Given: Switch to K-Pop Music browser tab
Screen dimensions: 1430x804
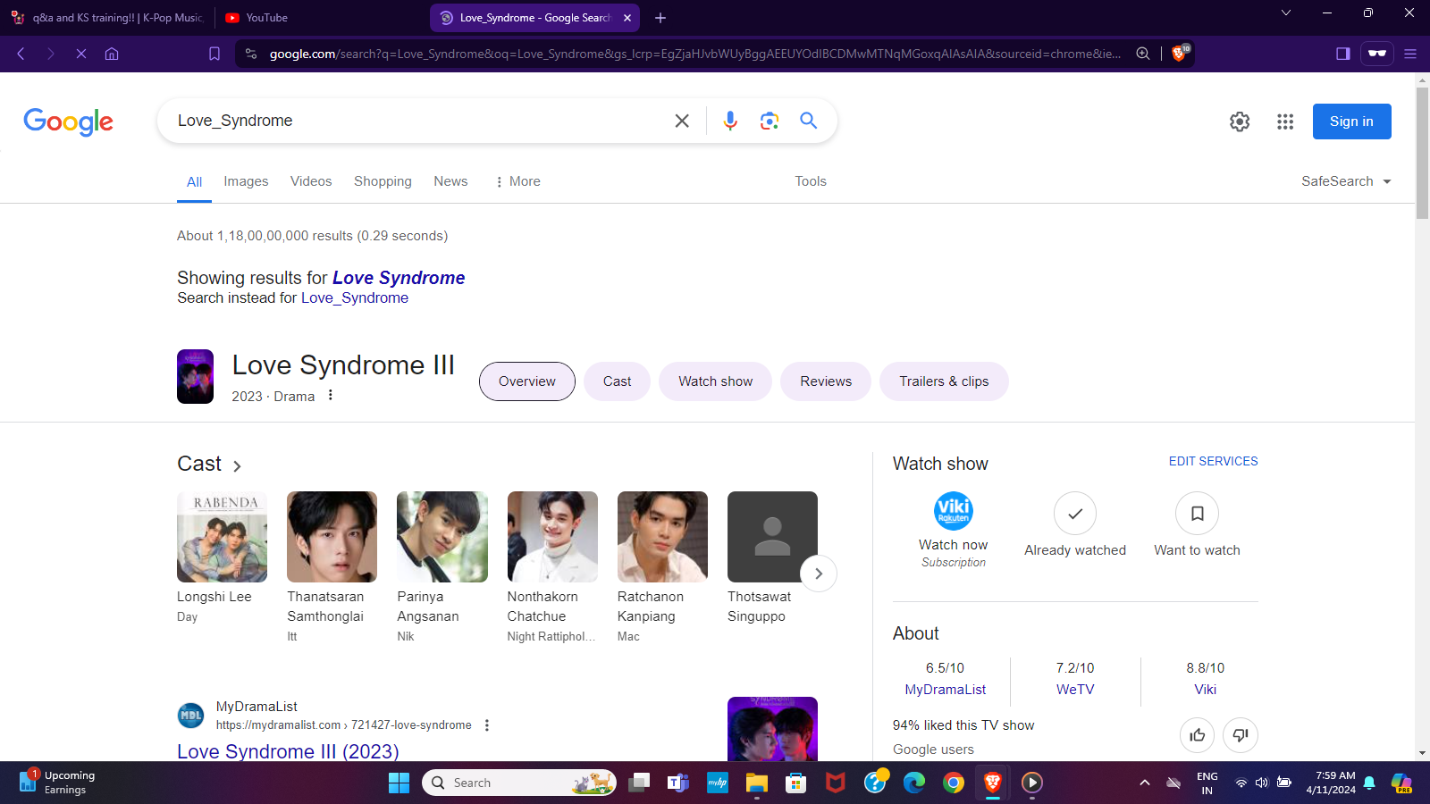Looking at the screenshot, I should pyautogui.click(x=107, y=18).
